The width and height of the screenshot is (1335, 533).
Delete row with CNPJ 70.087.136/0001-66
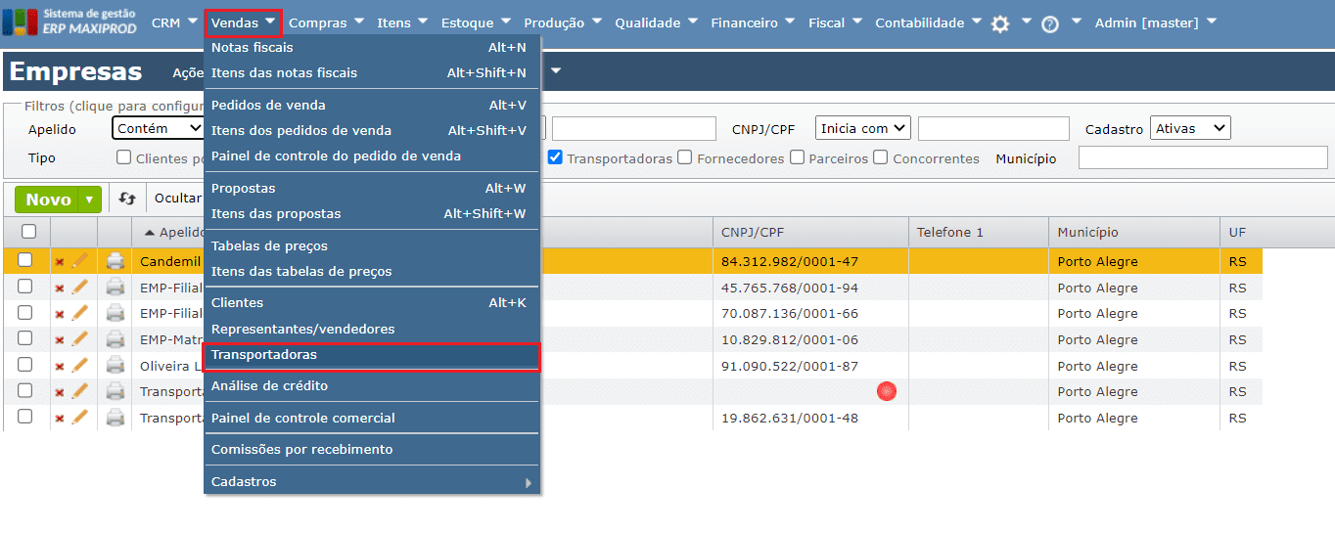click(x=60, y=315)
